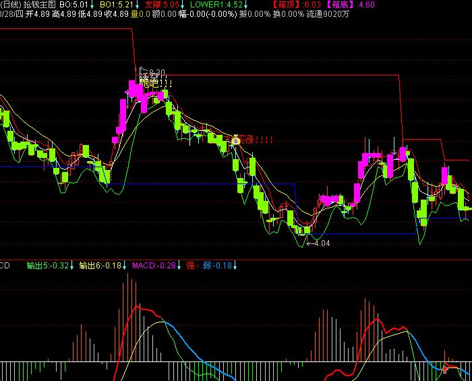Image resolution: width=472 pixels, height=381 pixels.
Task: Click the 强 strength indicator label
Action: [x=189, y=266]
